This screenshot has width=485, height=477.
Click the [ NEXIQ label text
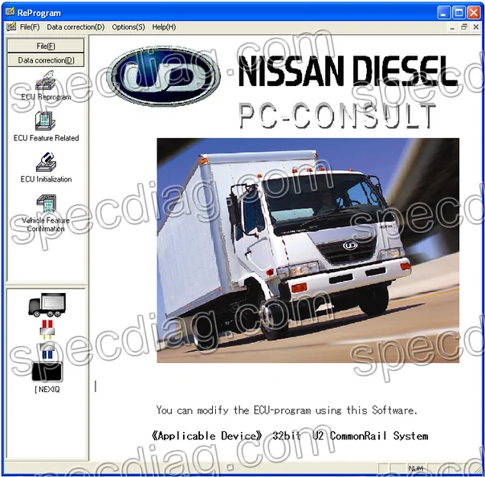[47, 389]
